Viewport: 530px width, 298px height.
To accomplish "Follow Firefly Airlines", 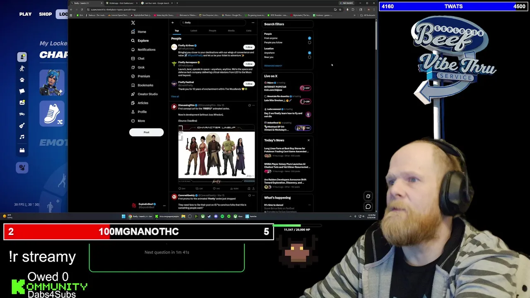I will click(x=249, y=47).
